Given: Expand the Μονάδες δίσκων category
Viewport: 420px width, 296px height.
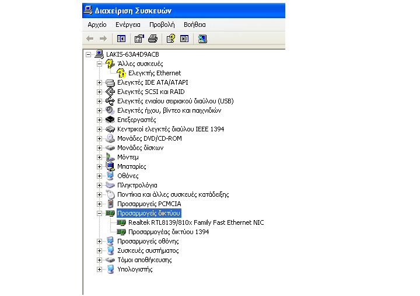Looking at the screenshot, I should click(x=99, y=148).
